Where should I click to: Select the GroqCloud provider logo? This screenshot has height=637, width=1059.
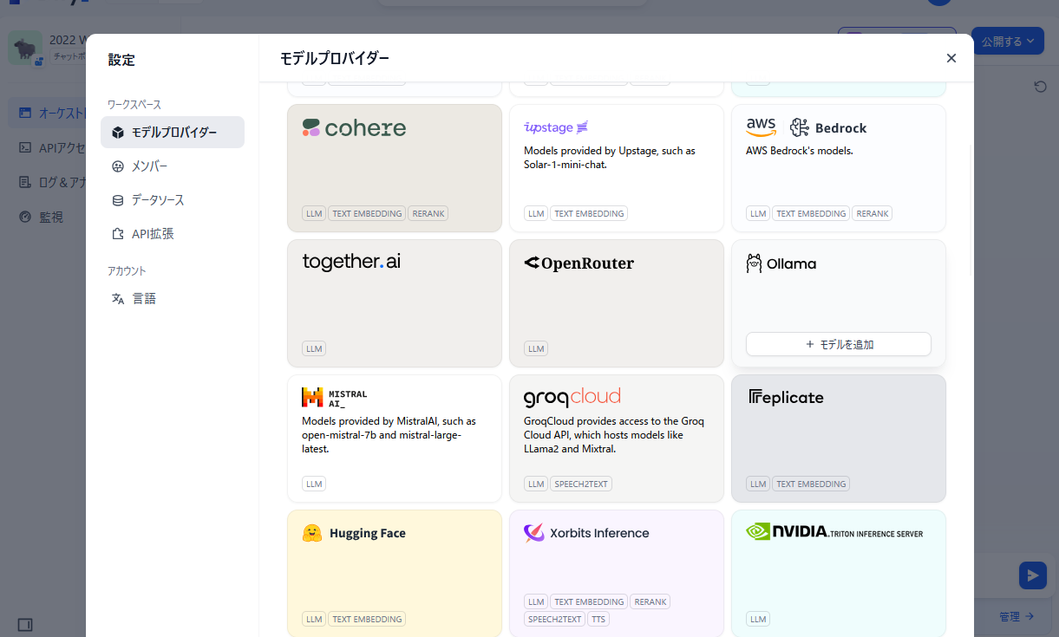pos(572,398)
